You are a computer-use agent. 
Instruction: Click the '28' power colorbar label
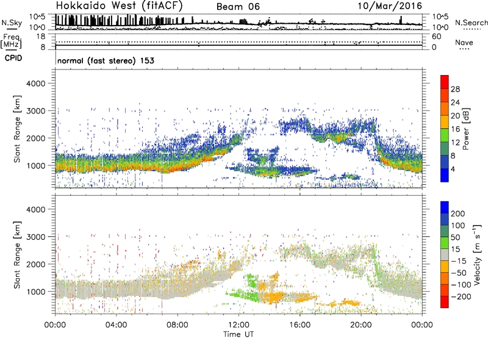(x=455, y=89)
